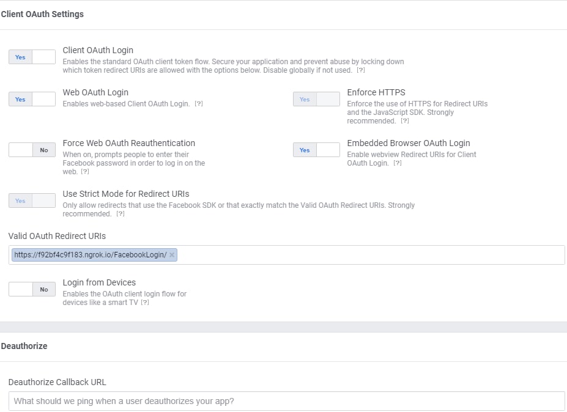Screen dimensions: 567x412
Task: Click in the Valid OAuth Redirect URIs field
Action: click(x=286, y=255)
